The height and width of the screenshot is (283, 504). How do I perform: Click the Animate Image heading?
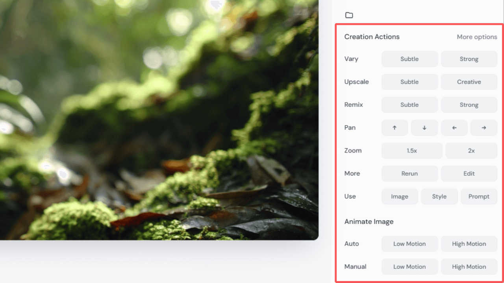point(369,222)
